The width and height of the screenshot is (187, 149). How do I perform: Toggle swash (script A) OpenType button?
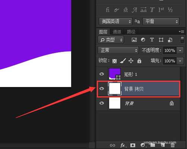[x=134, y=10]
